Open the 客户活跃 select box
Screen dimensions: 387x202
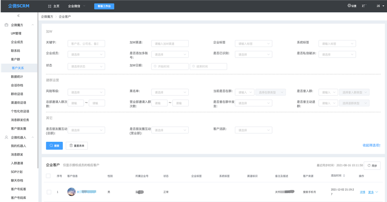(253, 130)
